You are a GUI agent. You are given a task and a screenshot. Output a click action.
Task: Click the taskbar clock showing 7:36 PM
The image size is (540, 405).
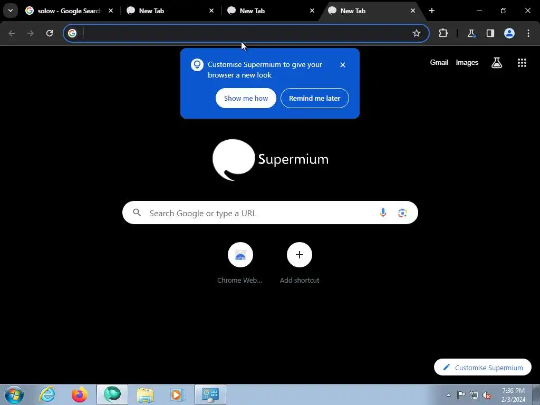pos(513,395)
